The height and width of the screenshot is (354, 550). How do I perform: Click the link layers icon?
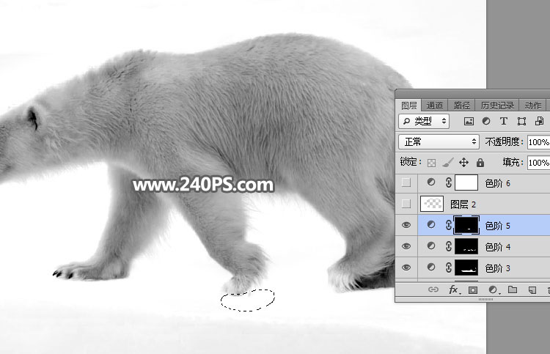433,290
